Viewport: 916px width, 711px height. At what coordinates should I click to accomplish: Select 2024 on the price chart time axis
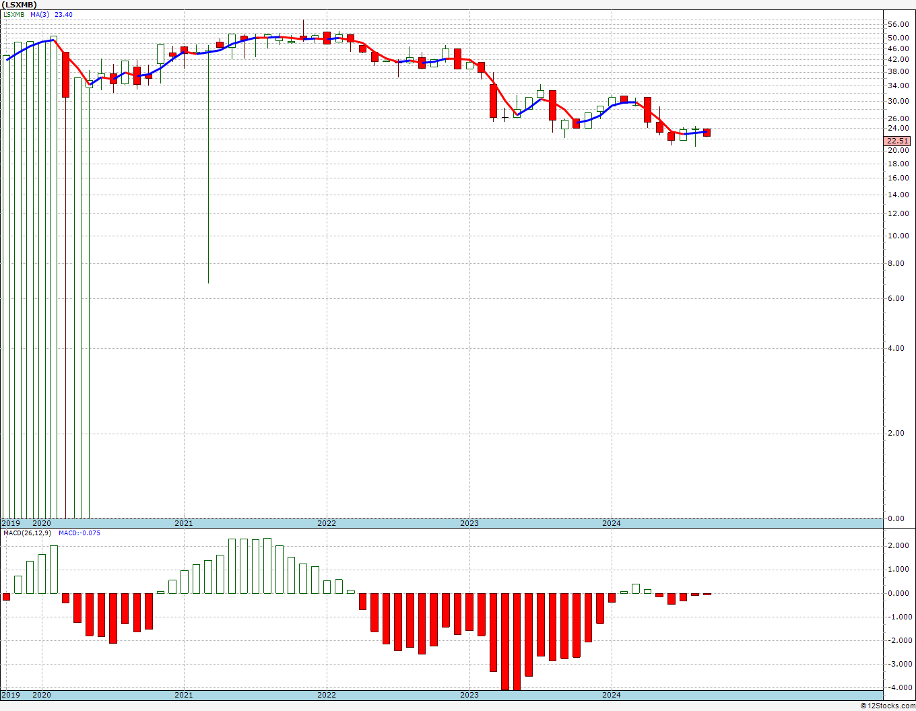[x=612, y=523]
